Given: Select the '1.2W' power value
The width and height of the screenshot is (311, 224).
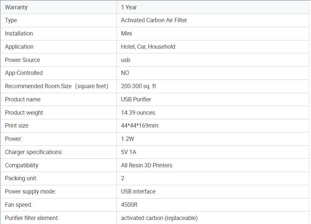Looking at the screenshot, I should [128, 139].
